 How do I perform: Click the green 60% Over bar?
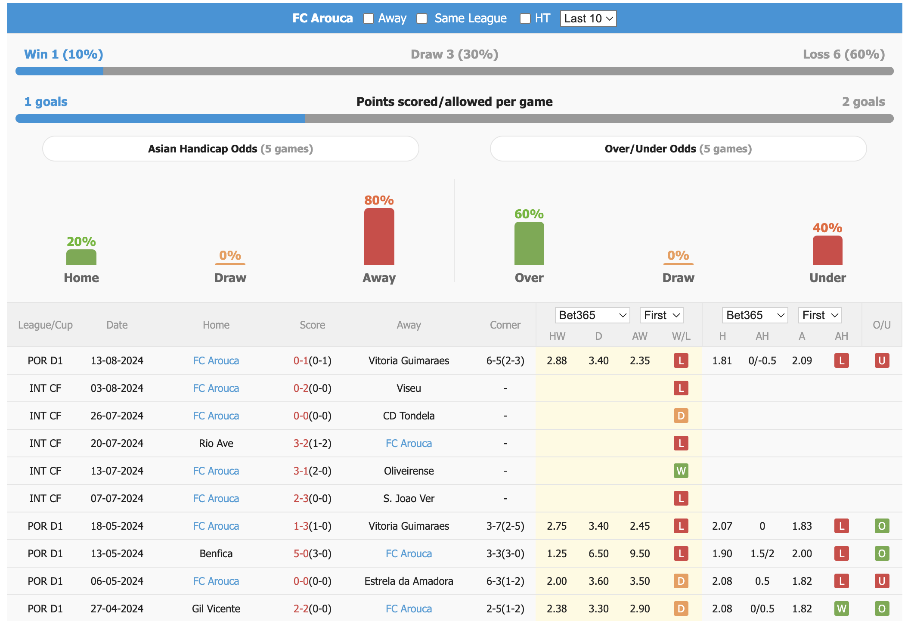pyautogui.click(x=529, y=243)
